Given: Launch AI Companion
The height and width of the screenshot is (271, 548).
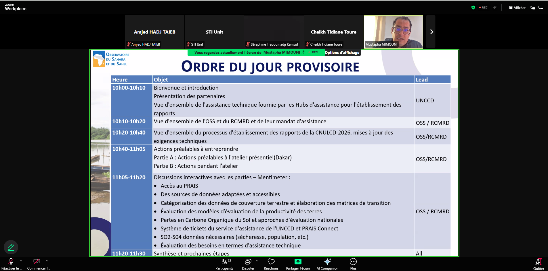Looking at the screenshot, I should pos(327,264).
